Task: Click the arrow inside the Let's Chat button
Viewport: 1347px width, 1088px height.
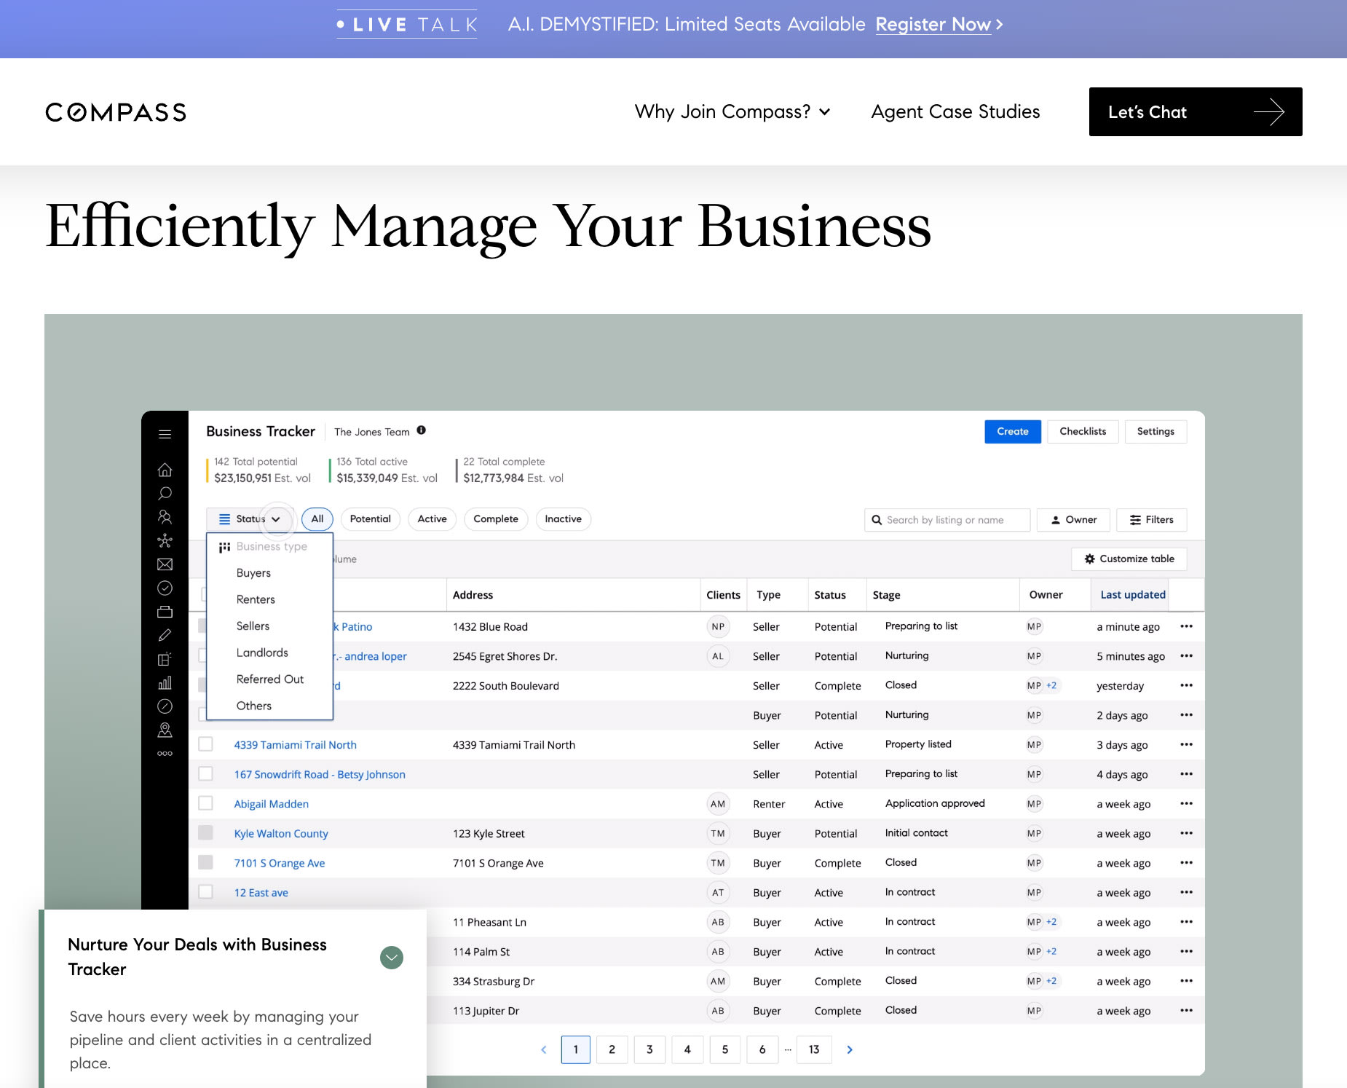Action: [1269, 112]
